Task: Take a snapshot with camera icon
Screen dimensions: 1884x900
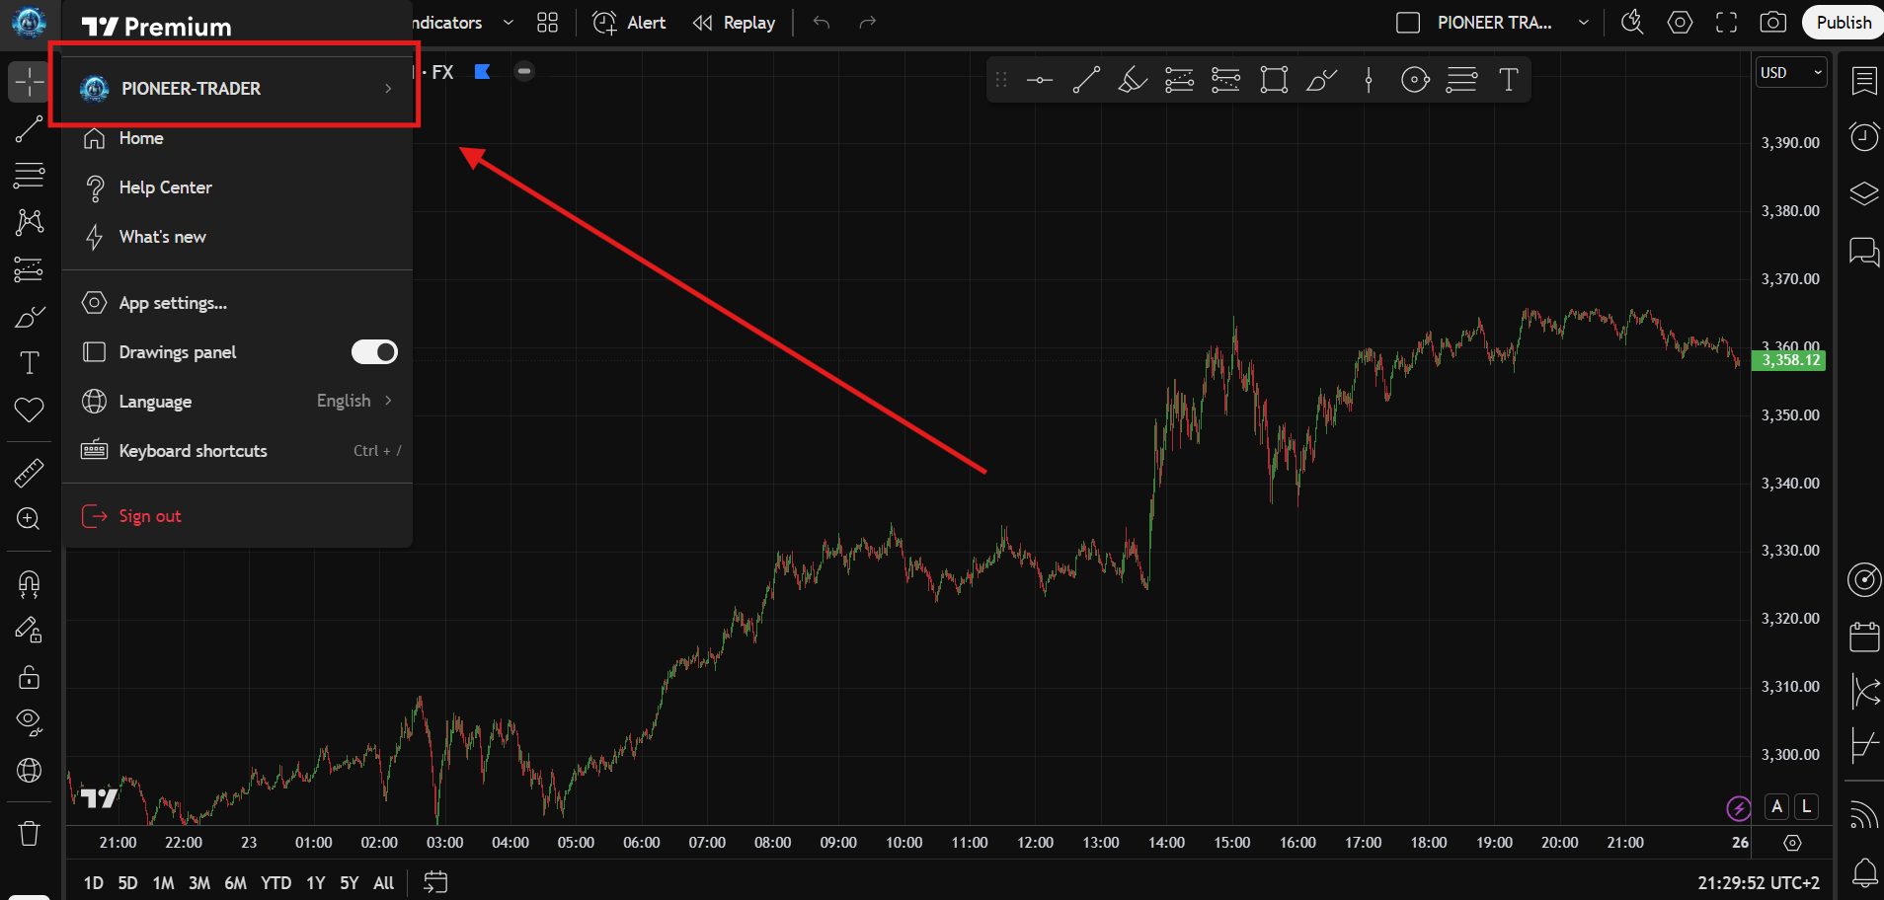Action: click(x=1773, y=23)
